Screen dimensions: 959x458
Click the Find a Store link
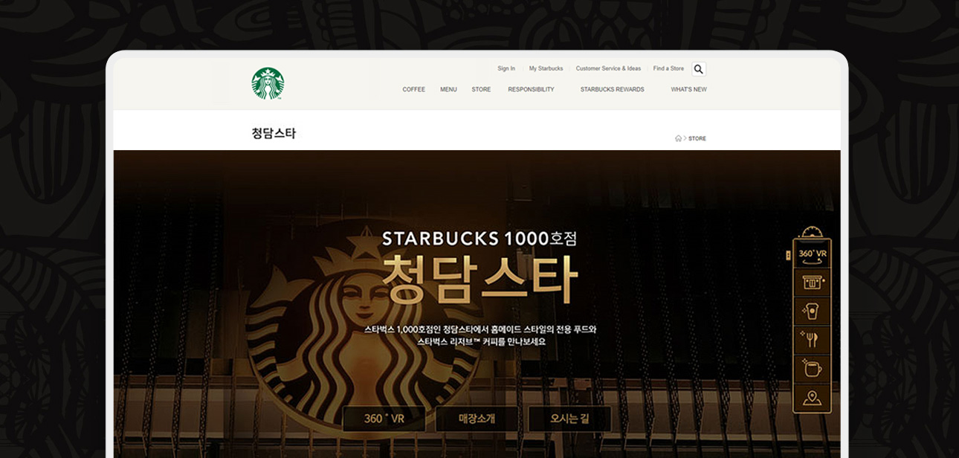click(668, 68)
